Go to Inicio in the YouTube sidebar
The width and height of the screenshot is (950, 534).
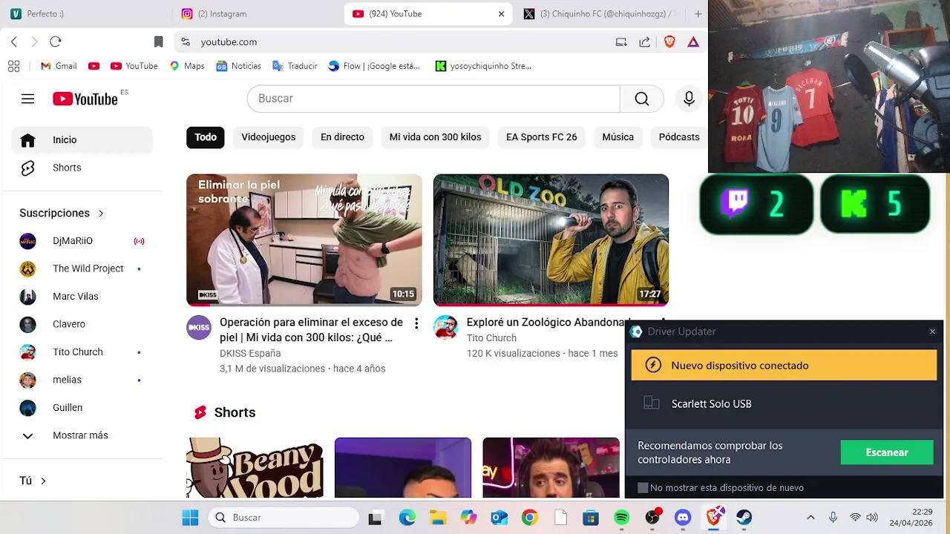(82, 139)
